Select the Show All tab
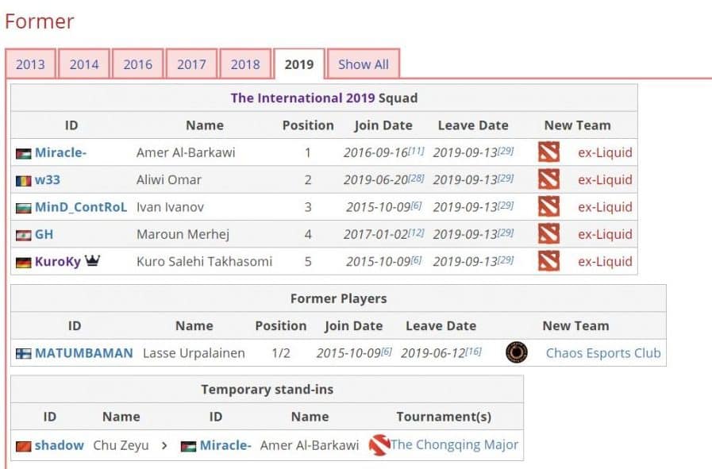This screenshot has height=469, width=712. pos(364,65)
